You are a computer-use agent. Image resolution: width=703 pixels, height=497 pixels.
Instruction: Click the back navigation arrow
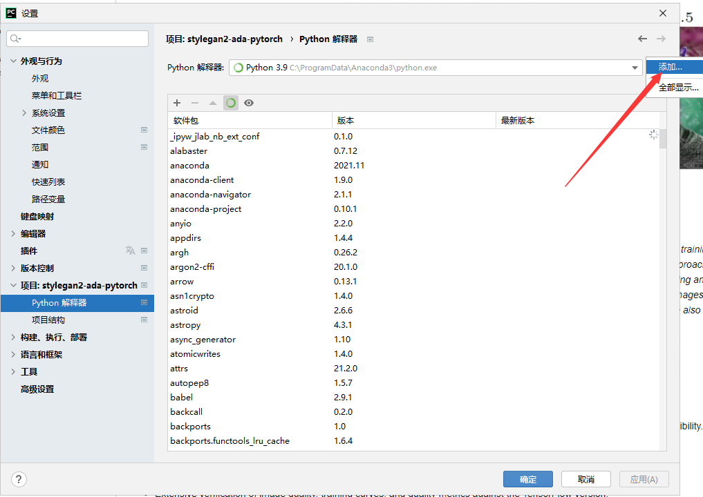[x=642, y=39]
